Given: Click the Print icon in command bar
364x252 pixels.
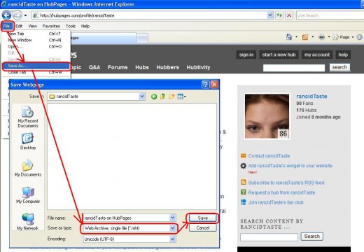Looking at the screenshot, I should [321, 37].
